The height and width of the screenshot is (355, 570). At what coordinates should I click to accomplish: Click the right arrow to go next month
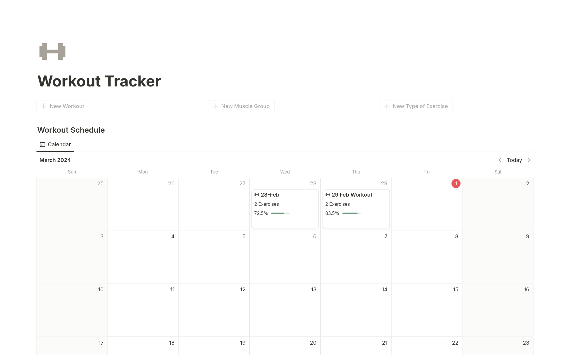tap(530, 160)
